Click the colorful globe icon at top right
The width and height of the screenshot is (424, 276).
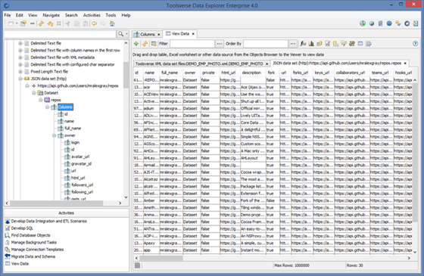(363, 23)
